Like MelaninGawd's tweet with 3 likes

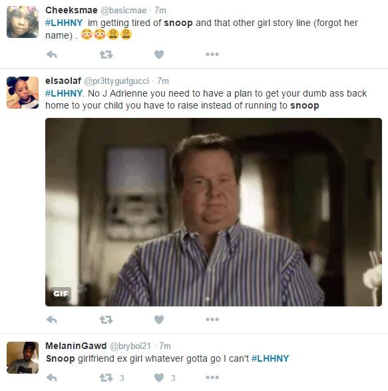click(x=159, y=378)
